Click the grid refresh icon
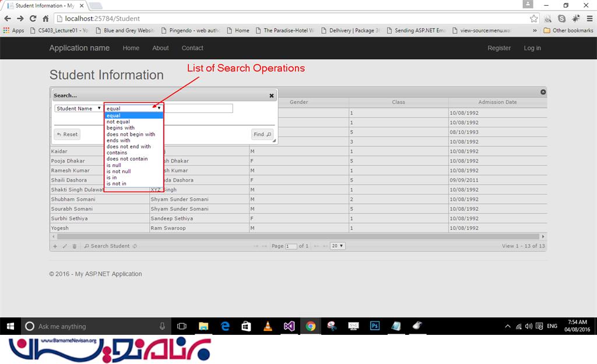 pyautogui.click(x=135, y=246)
